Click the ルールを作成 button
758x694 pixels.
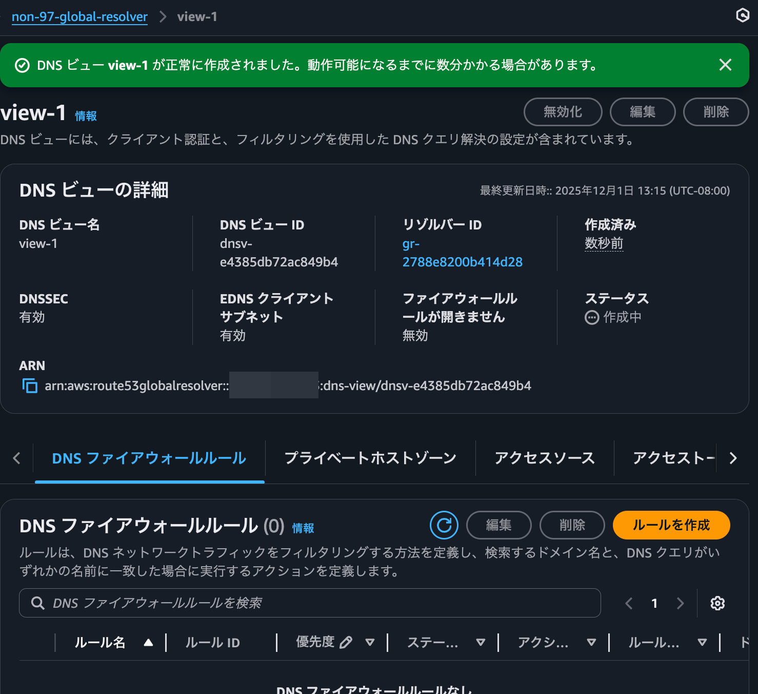click(x=671, y=525)
